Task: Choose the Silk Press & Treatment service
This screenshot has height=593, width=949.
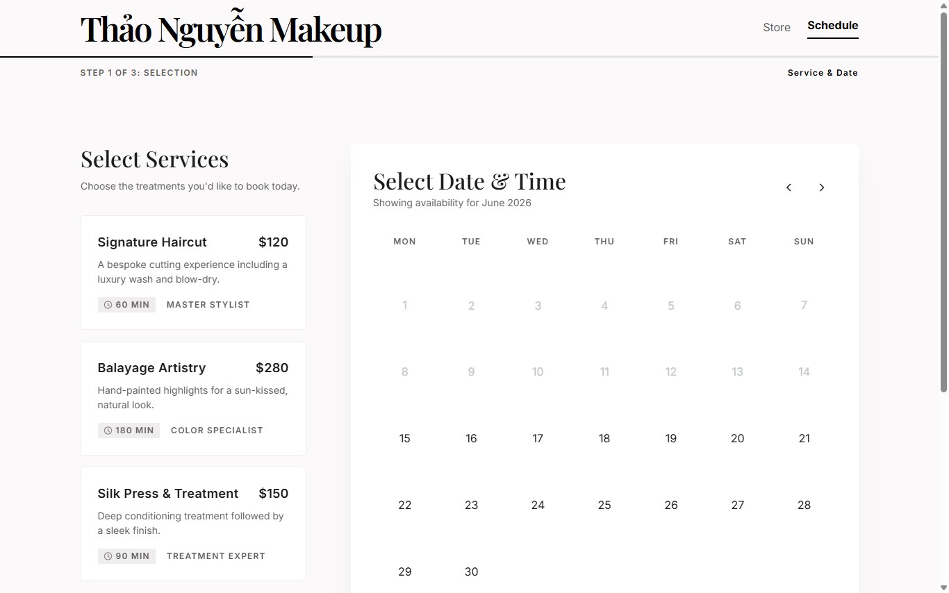Action: (193, 524)
